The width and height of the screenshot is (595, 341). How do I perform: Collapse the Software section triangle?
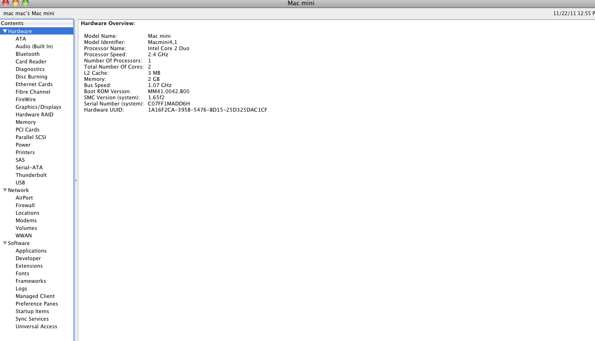[5, 243]
